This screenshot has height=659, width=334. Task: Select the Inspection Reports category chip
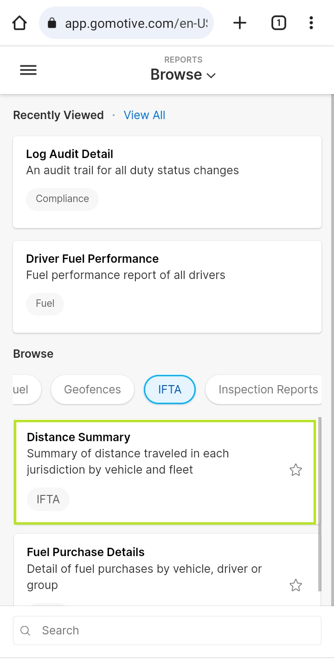tap(263, 390)
